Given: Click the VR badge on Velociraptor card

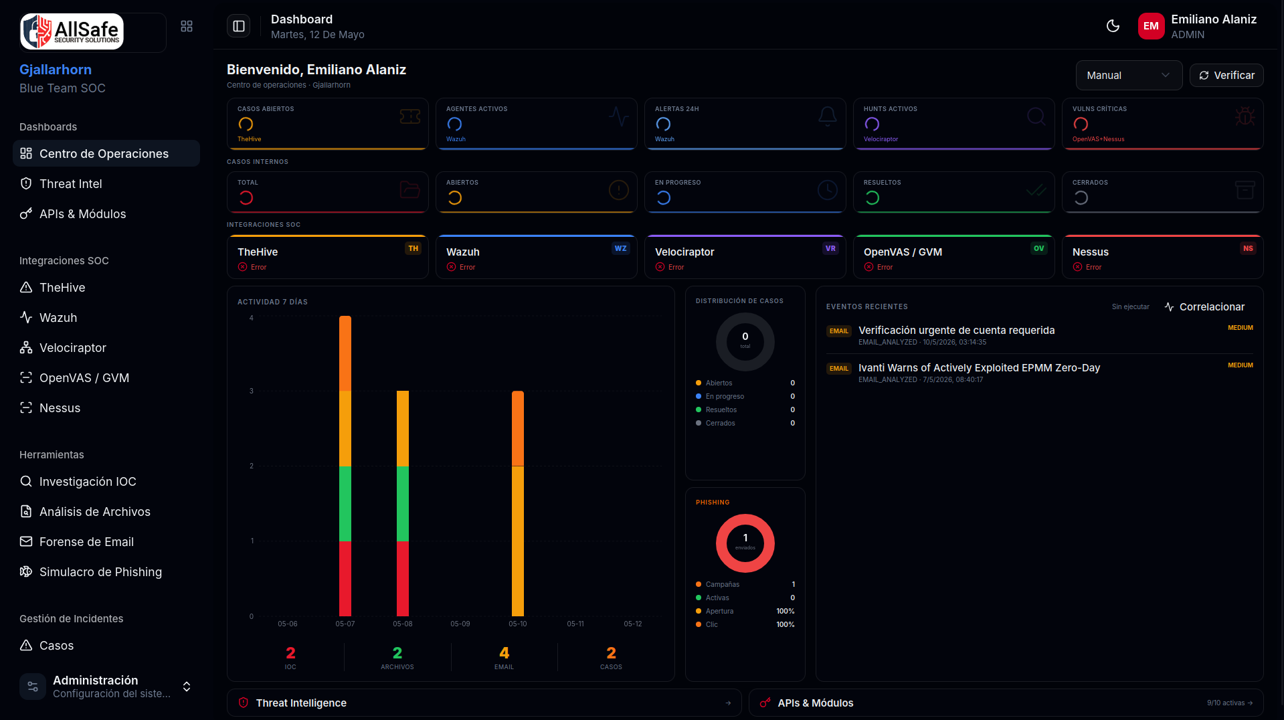Looking at the screenshot, I should (x=830, y=248).
